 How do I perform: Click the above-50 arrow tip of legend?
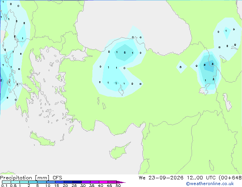coord(121,182)
